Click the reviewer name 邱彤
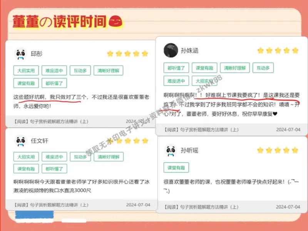The height and width of the screenshot is (231, 308). point(37,54)
